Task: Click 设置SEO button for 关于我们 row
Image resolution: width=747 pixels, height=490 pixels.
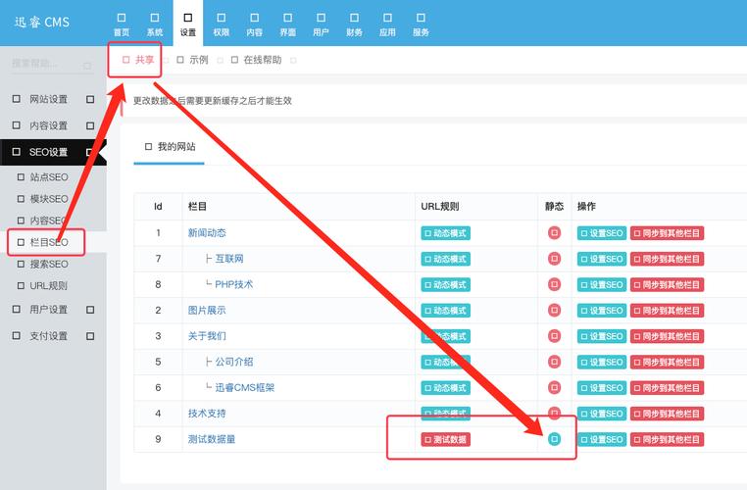Action: [602, 336]
